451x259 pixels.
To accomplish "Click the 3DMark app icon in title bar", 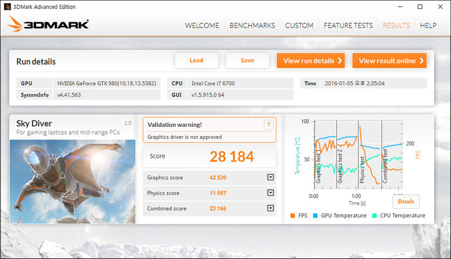I will click(7, 6).
